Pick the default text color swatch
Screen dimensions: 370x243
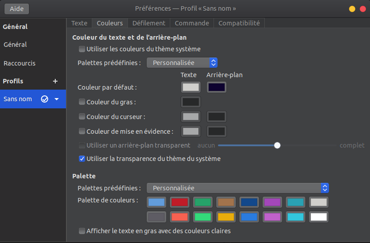[x=191, y=87]
